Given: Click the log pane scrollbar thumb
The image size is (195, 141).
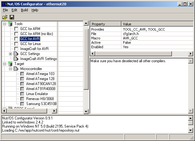Looking at the screenshot, I should [191, 123].
